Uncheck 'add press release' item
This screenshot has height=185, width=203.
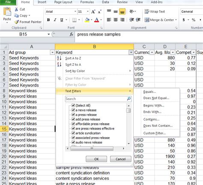(73, 119)
